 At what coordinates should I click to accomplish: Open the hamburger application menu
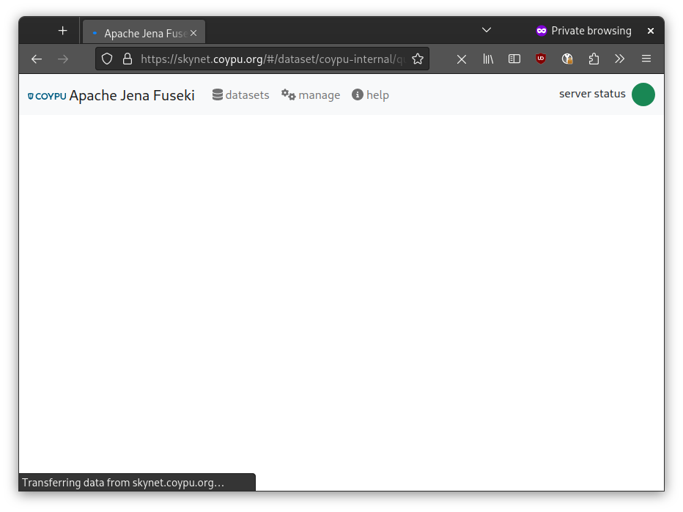click(646, 59)
